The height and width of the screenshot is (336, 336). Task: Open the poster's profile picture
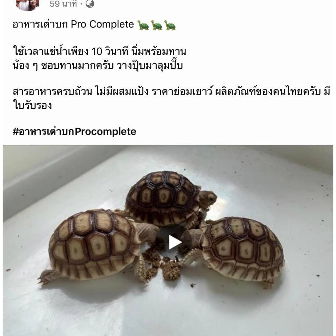[28, 4]
